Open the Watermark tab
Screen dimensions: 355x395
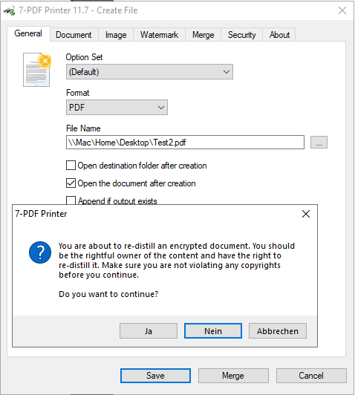159,35
